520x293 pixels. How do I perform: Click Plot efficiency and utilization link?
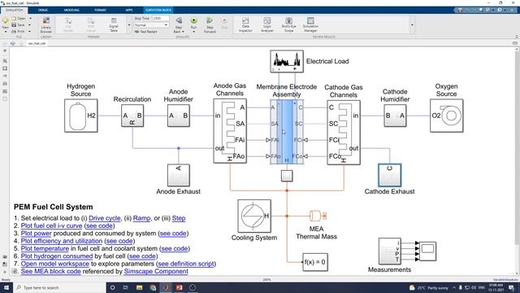[x=62, y=241]
